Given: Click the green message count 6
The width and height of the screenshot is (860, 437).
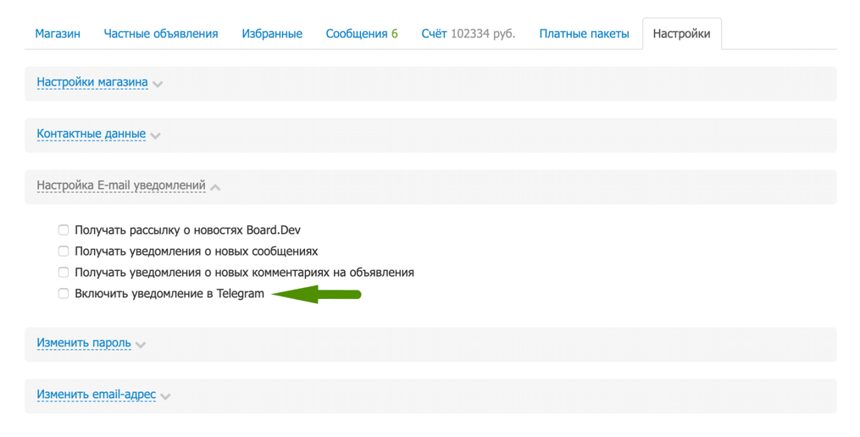Looking at the screenshot, I should pos(394,33).
